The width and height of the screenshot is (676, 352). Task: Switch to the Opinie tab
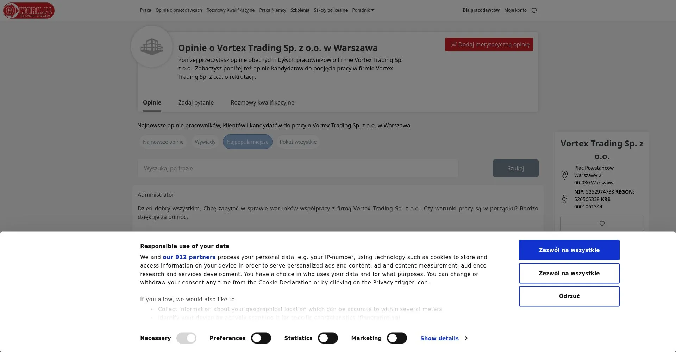coord(152,103)
